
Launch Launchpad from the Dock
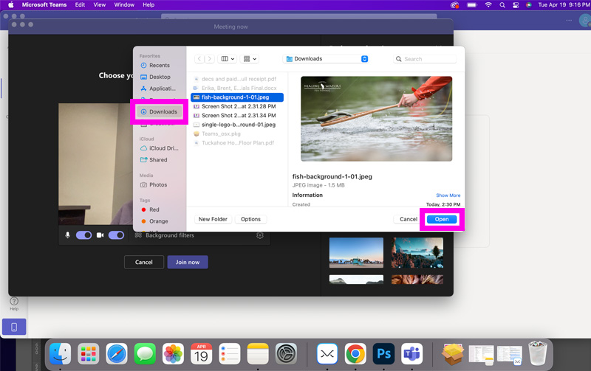(89, 354)
